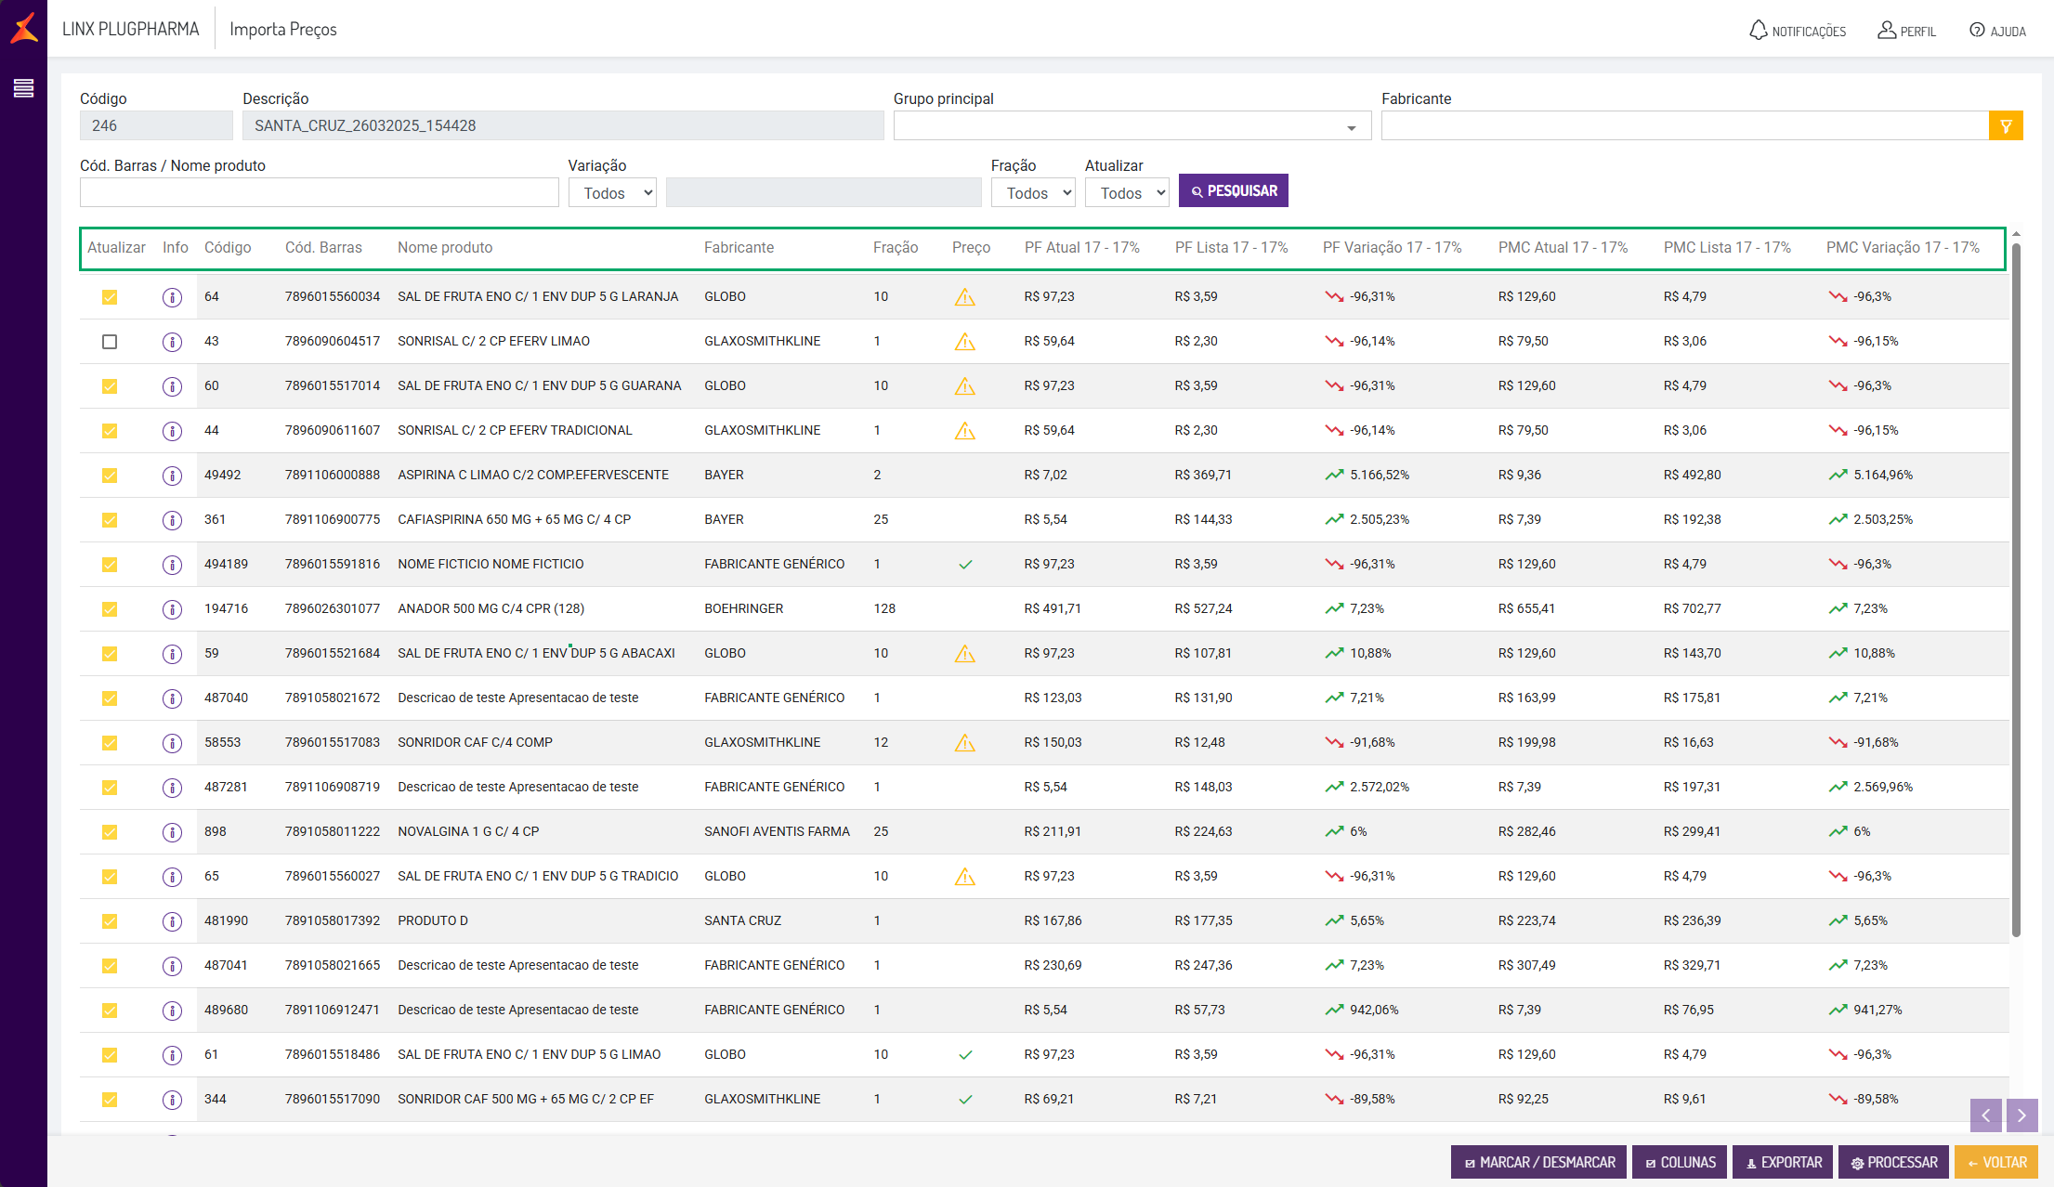Sort by PF Variação 17 - 17% header
Image resolution: width=2054 pixels, height=1187 pixels.
click(1392, 247)
